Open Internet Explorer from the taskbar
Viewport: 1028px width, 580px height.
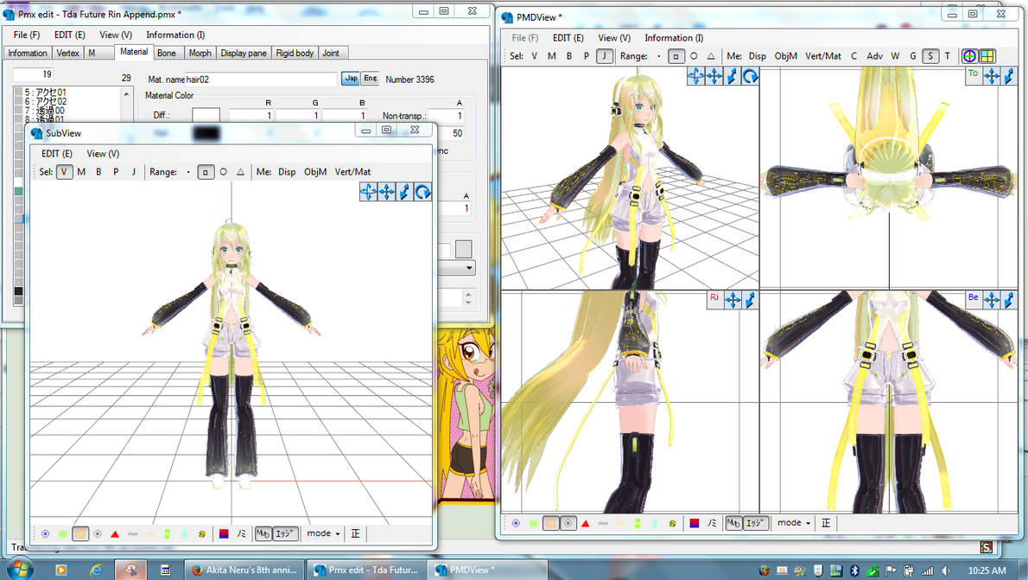click(96, 570)
